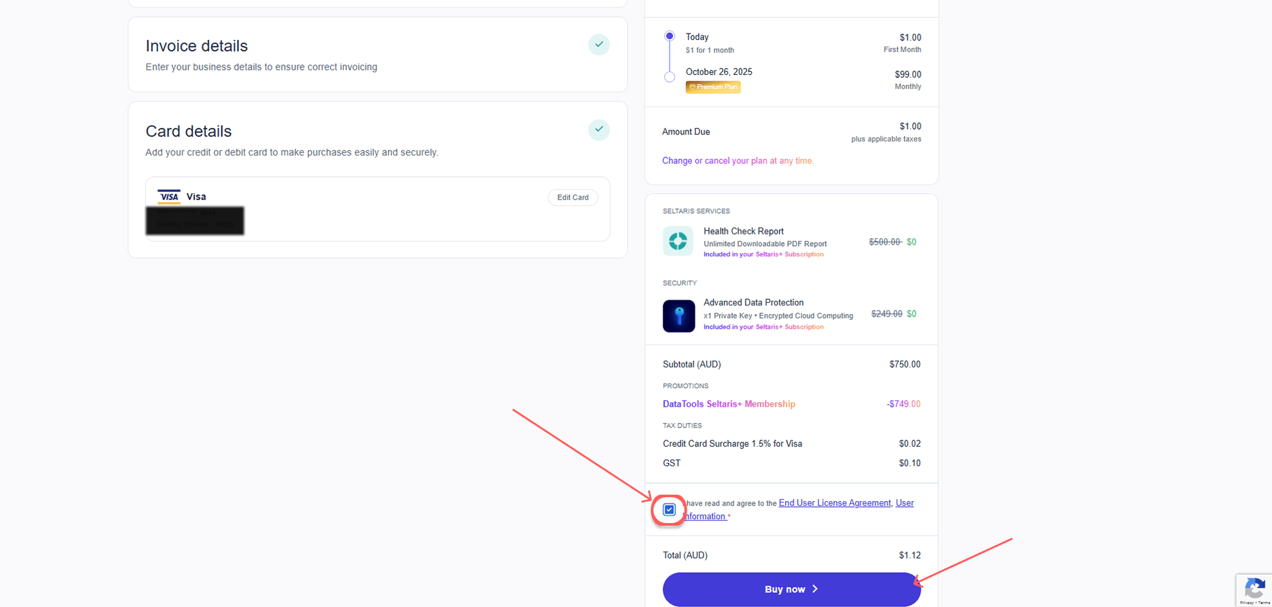This screenshot has width=1272, height=607.
Task: Click the arrow chevron inside Buy now
Action: 815,589
